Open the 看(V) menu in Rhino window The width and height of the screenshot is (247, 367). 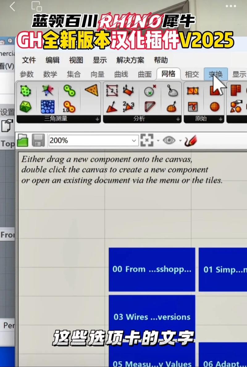click(7, 66)
